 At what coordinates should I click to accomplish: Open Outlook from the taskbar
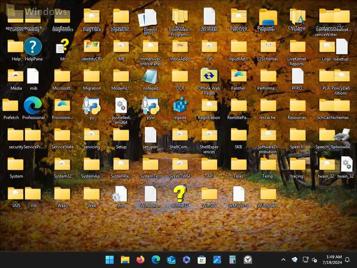click(171, 260)
